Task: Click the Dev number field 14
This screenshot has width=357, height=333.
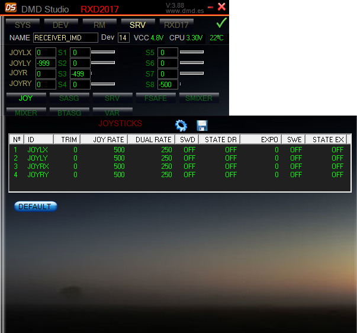Action: (x=124, y=37)
